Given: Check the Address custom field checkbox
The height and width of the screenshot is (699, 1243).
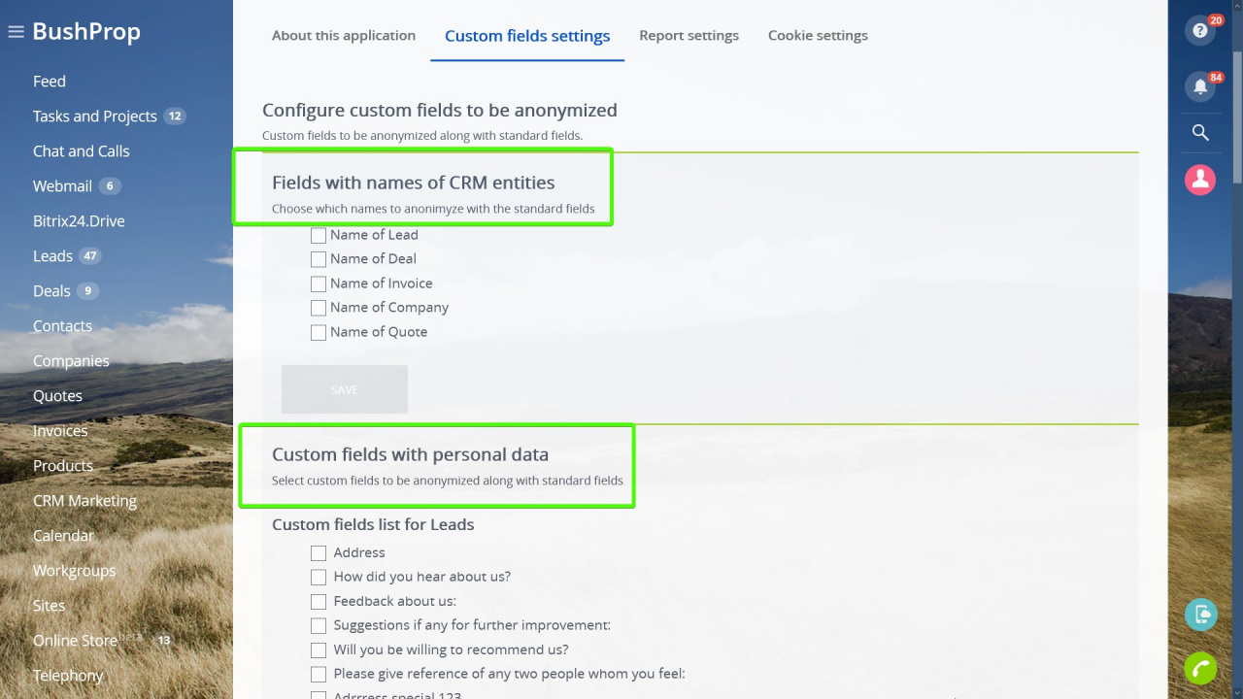Looking at the screenshot, I should point(319,552).
